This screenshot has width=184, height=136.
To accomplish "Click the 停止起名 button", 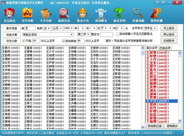I will (169, 34).
